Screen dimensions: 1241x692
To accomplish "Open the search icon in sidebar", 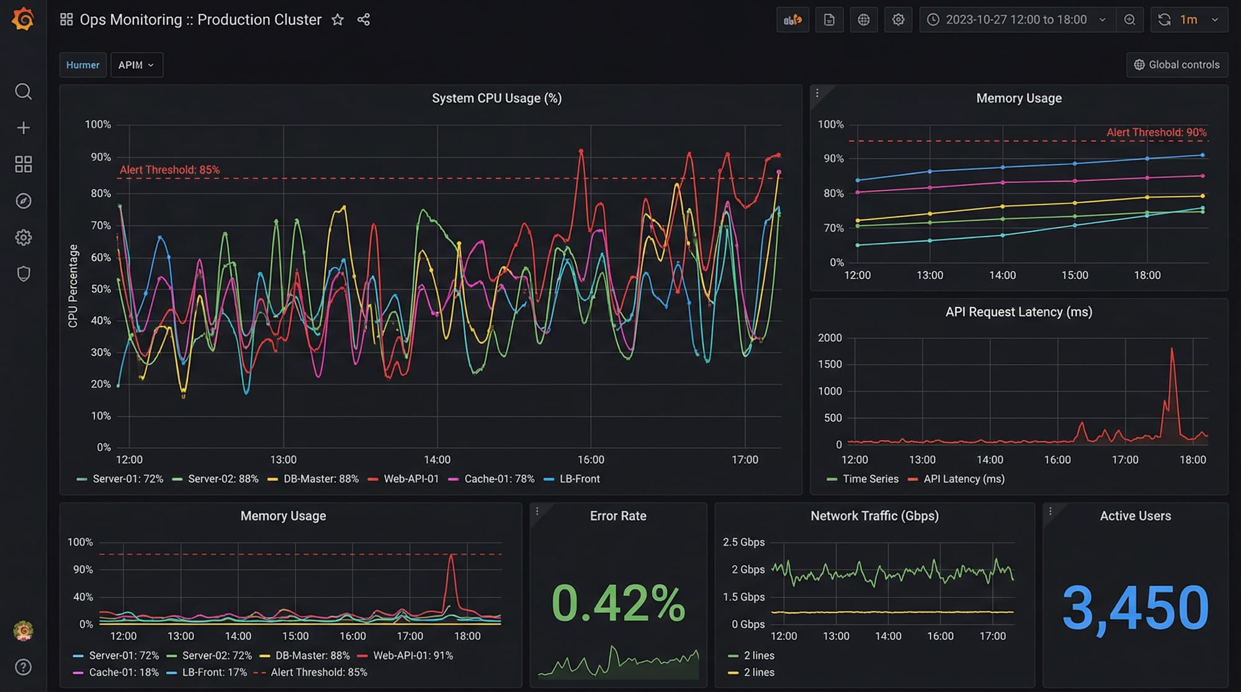I will [x=23, y=92].
